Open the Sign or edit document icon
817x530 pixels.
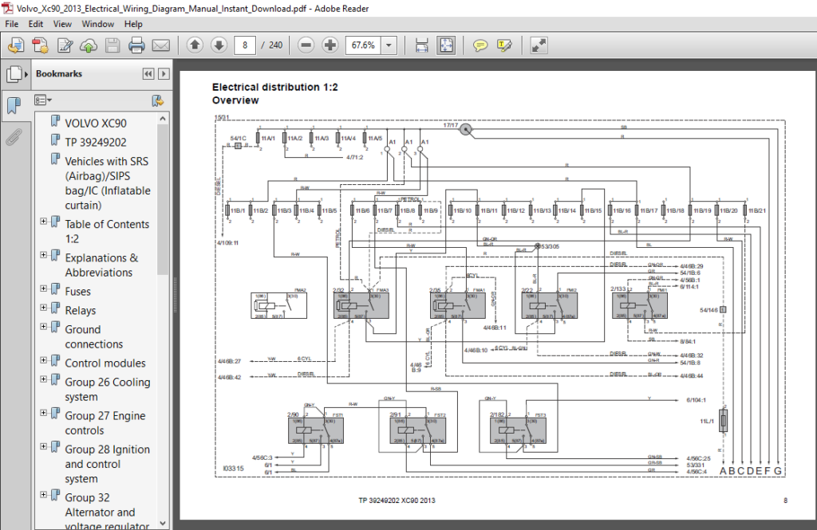tap(65, 45)
